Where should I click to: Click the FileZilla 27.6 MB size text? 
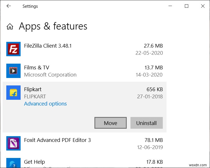coord(153,46)
